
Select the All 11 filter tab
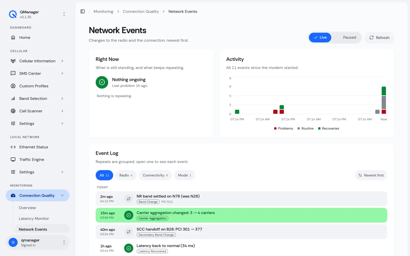point(104,175)
